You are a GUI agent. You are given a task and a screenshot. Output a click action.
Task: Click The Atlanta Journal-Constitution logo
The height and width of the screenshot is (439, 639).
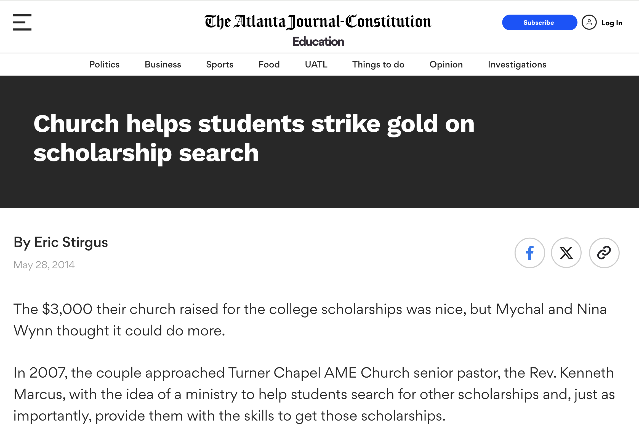[x=318, y=22]
